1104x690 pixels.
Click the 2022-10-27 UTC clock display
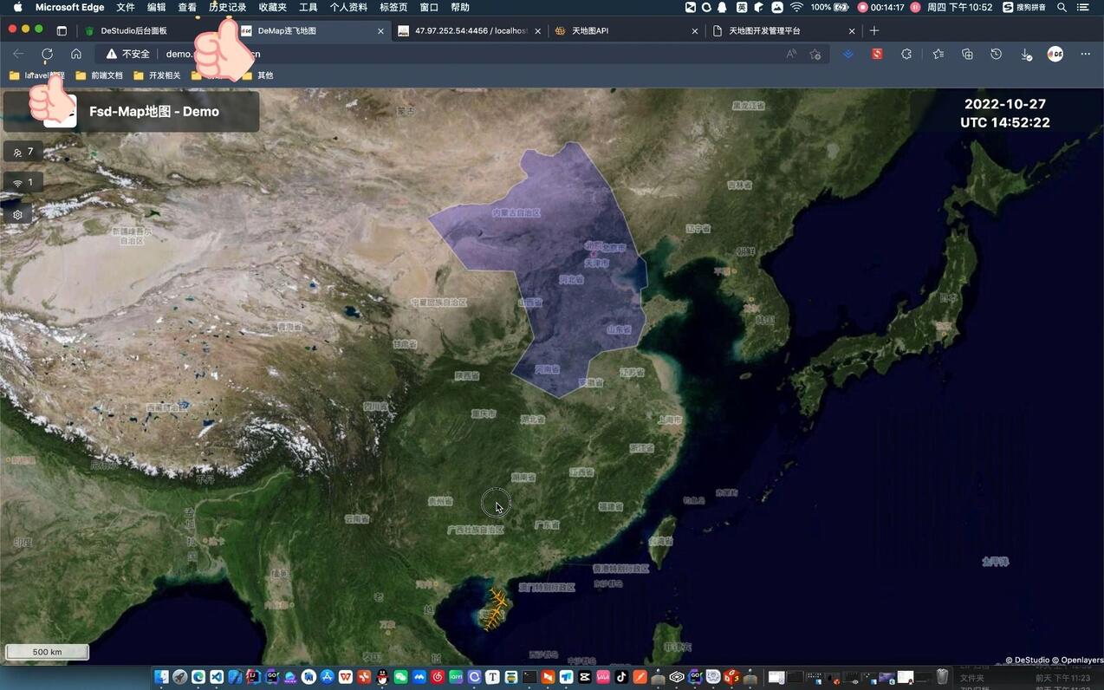point(1005,114)
